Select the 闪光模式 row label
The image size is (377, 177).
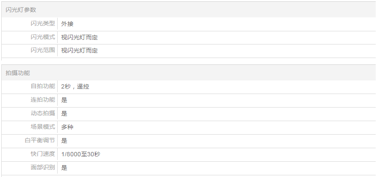43,37
